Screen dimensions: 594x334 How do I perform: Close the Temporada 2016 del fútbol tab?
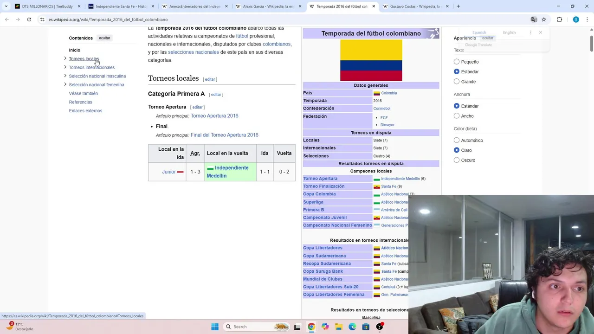(374, 6)
